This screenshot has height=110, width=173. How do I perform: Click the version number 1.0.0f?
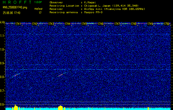click(38, 2)
